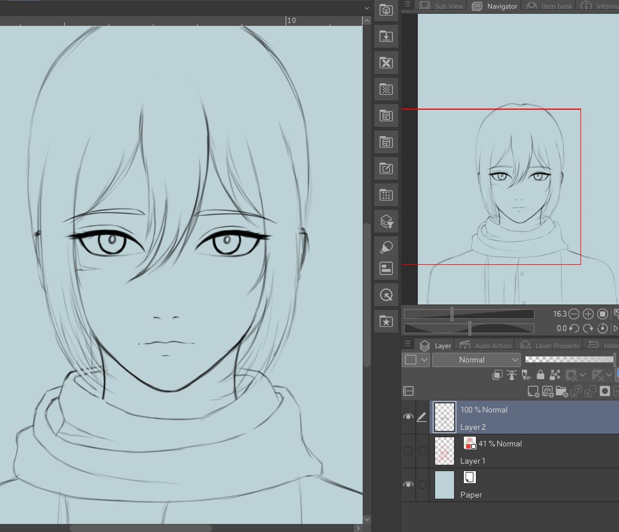
Task: Toggle lock layer padlock
Action: [540, 375]
